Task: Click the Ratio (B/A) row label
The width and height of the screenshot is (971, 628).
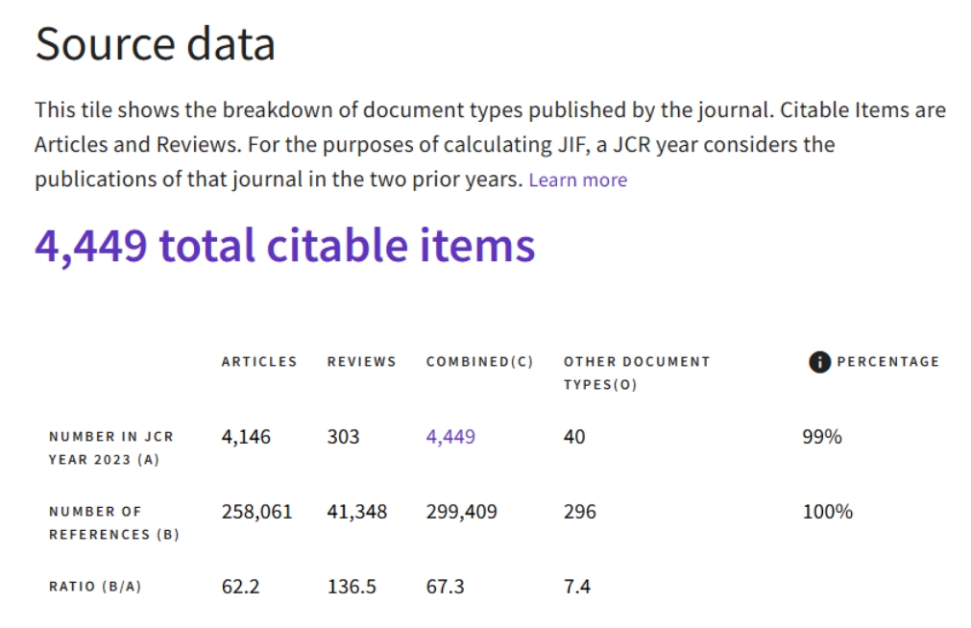Action: (x=94, y=587)
